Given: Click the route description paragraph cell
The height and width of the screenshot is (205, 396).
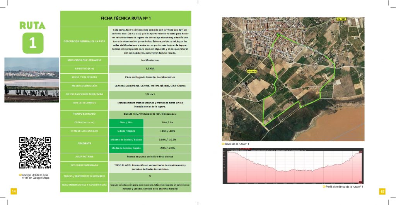Looking at the screenshot, I should tap(150, 41).
